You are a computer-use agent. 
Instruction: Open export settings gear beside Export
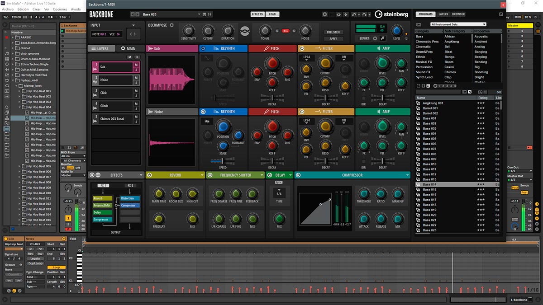click(375, 38)
